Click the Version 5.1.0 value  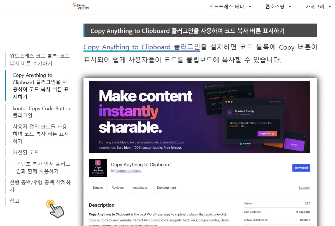coord(307,204)
